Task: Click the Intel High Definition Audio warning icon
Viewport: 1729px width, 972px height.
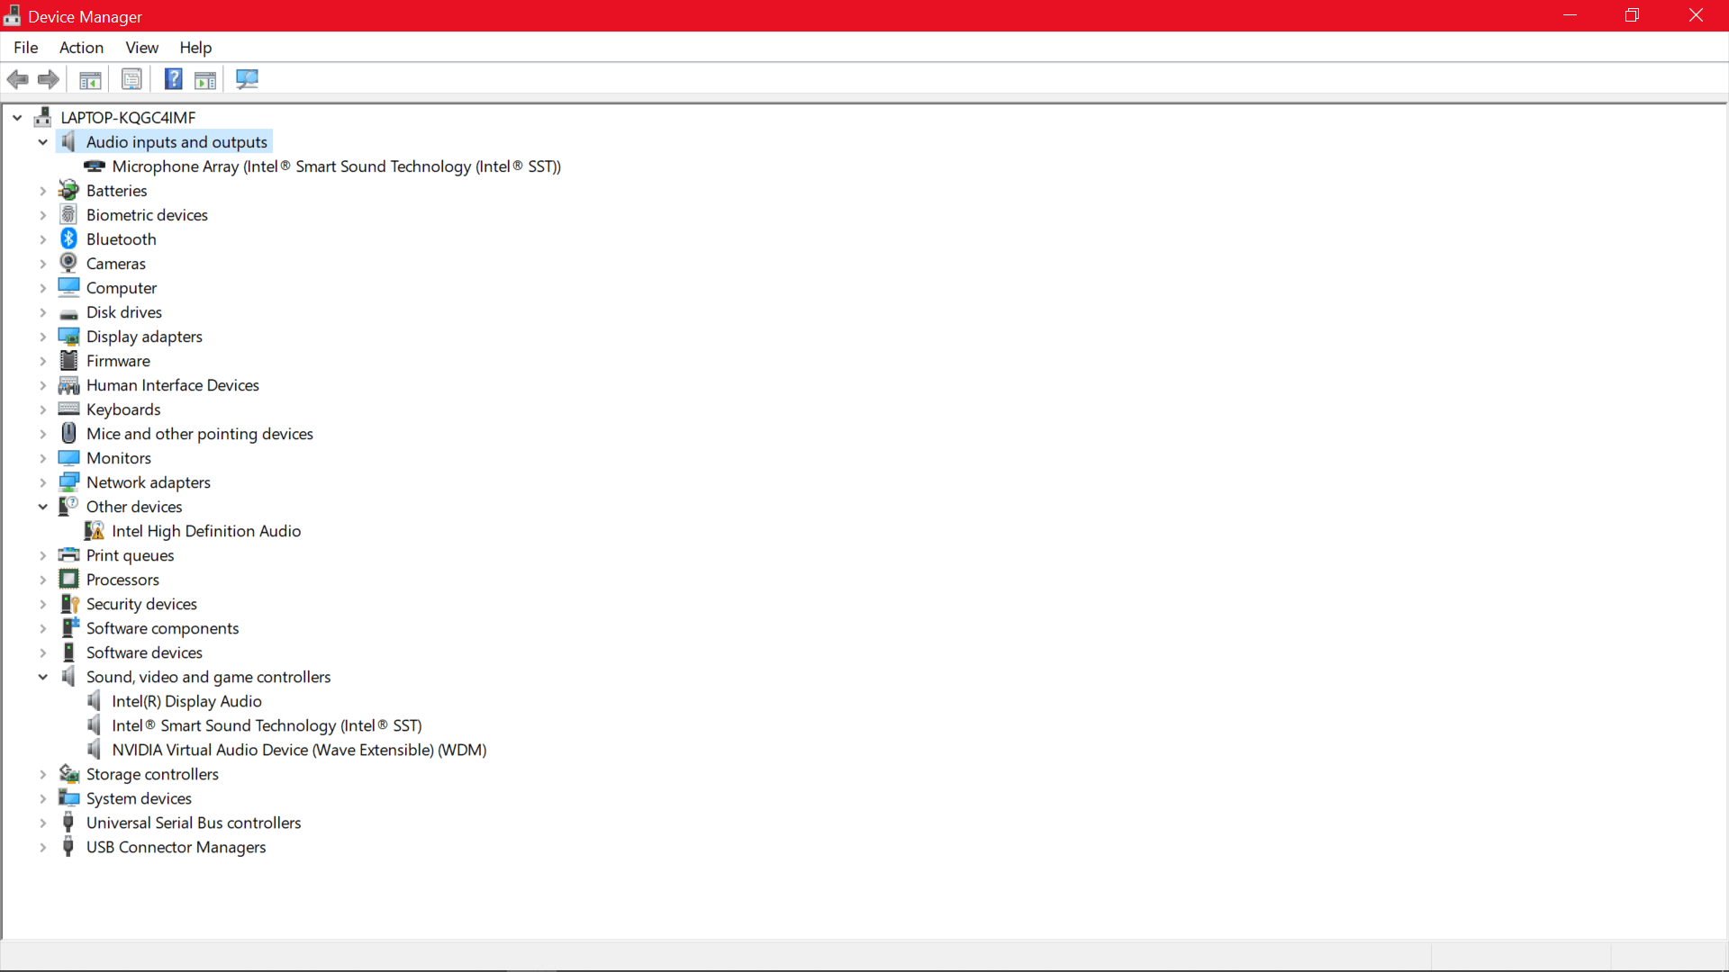Action: pyautogui.click(x=95, y=531)
